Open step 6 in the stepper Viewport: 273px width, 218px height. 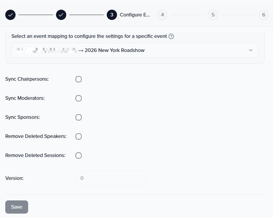point(264,15)
